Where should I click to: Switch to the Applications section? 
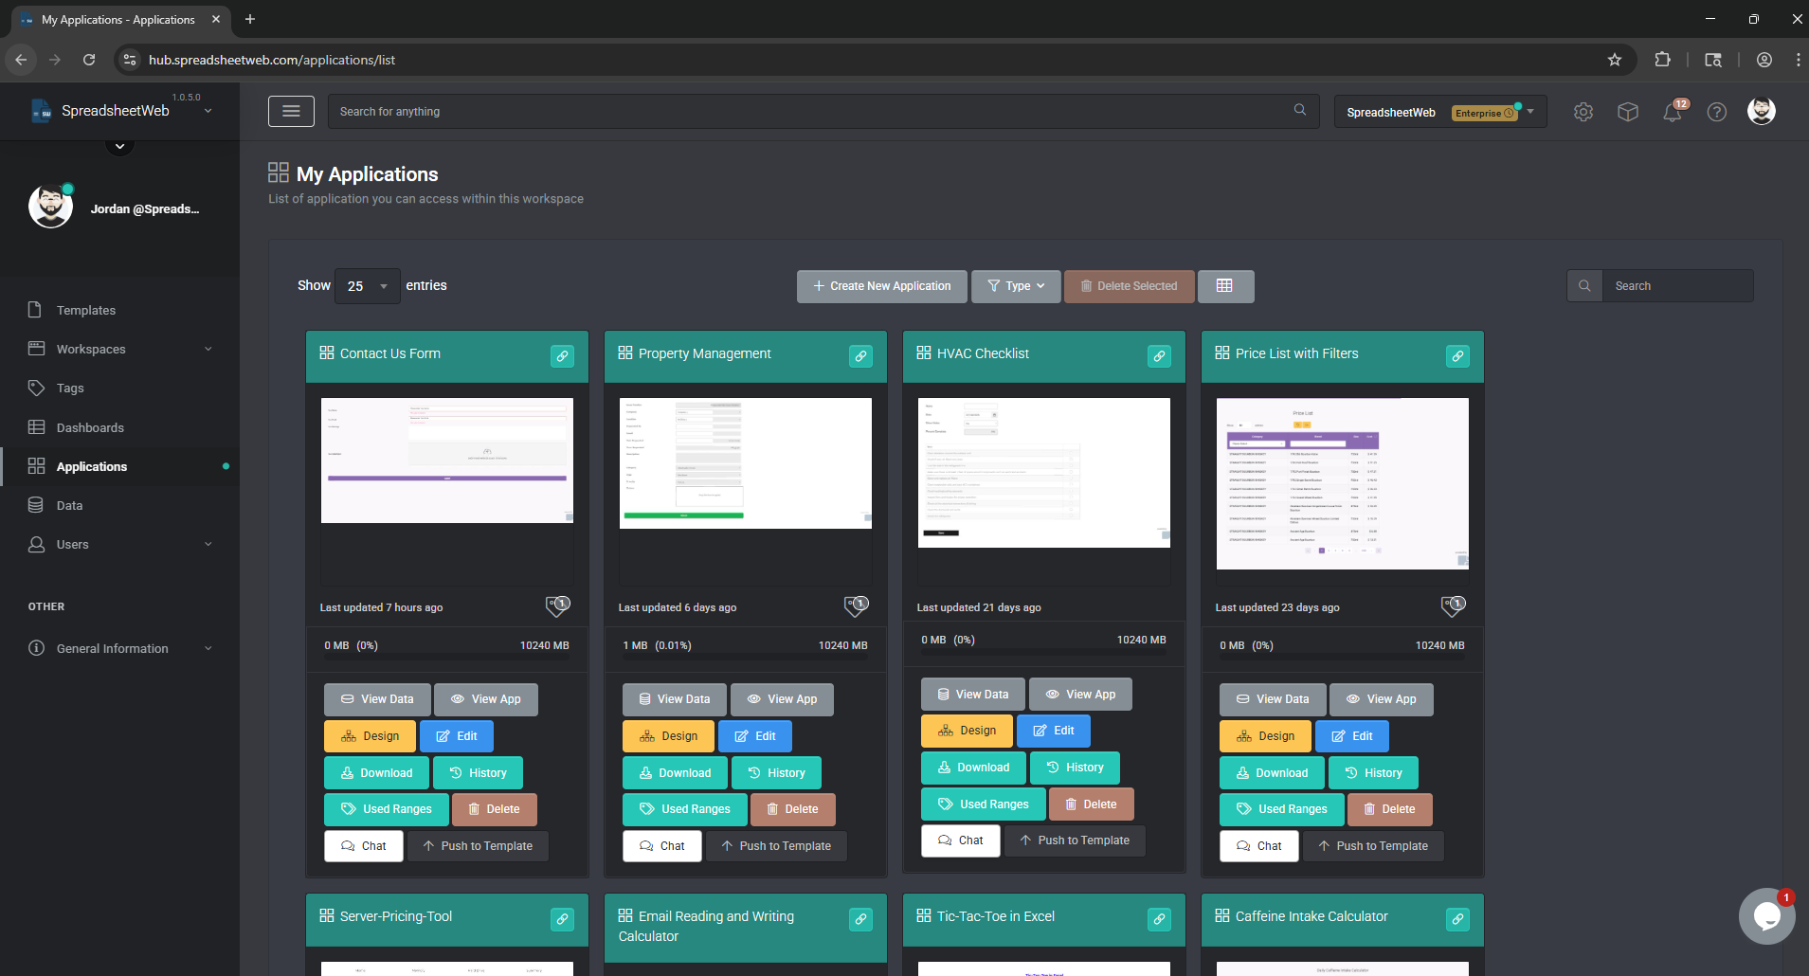click(x=92, y=466)
